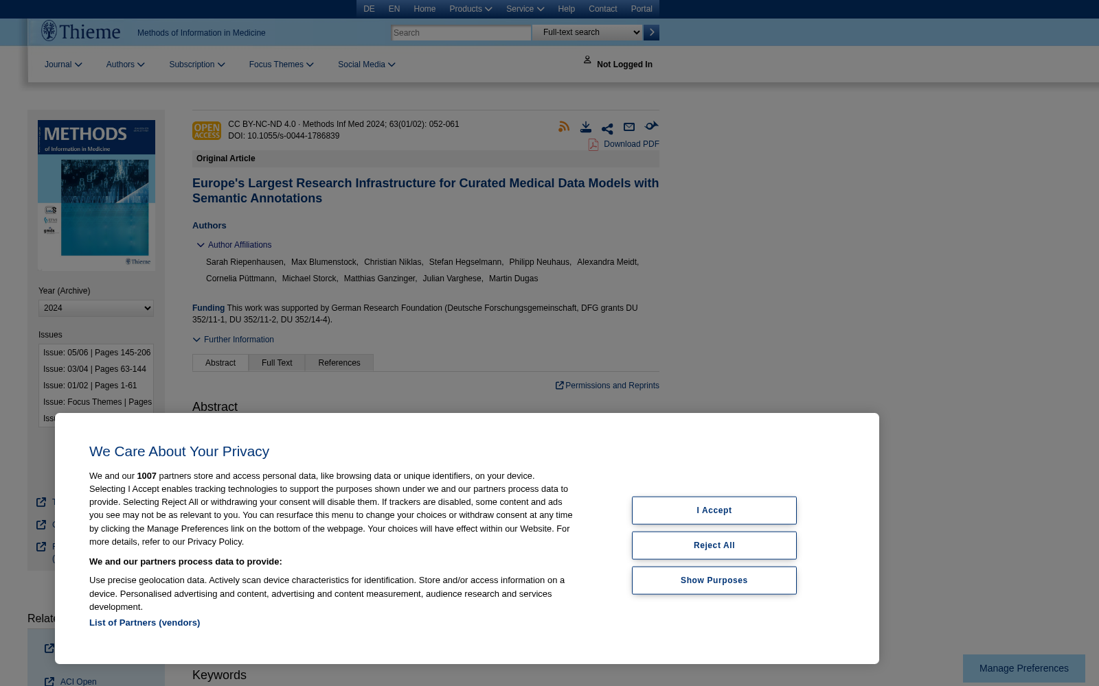Open Portal in top bar
Screen dimensions: 1099x686
[642, 9]
